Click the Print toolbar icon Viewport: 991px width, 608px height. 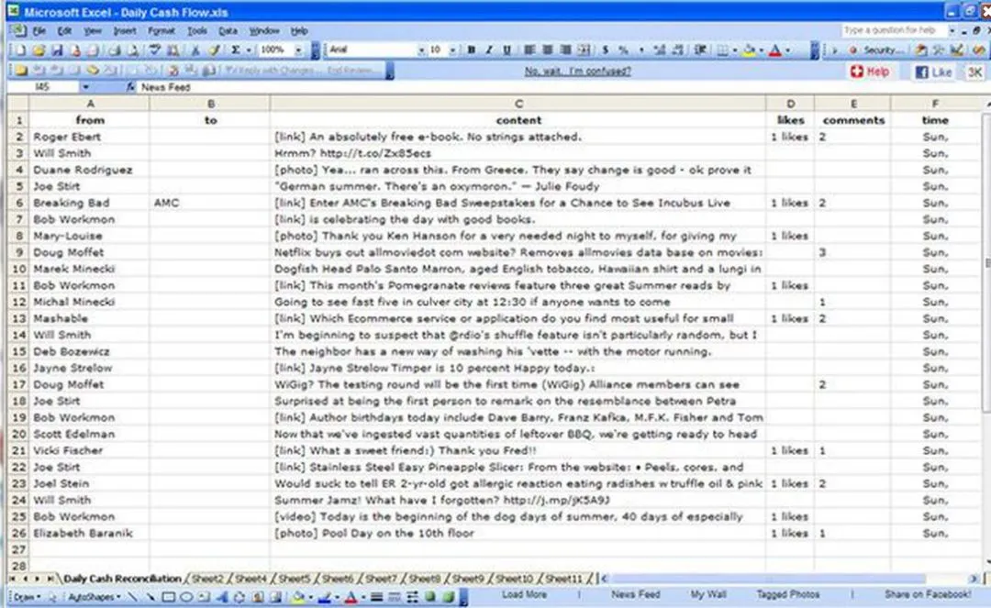115,50
